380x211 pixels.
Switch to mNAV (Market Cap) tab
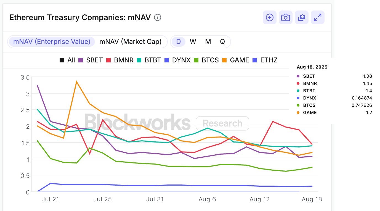pos(131,42)
